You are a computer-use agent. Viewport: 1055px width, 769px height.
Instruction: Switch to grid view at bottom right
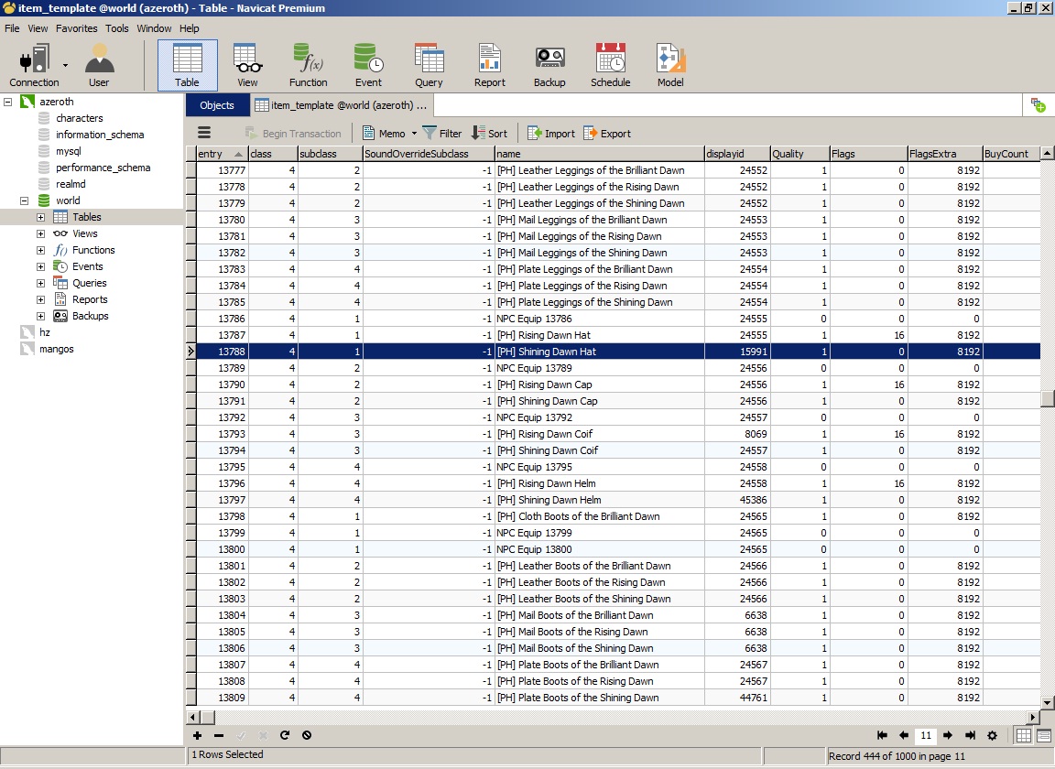pyautogui.click(x=1024, y=735)
